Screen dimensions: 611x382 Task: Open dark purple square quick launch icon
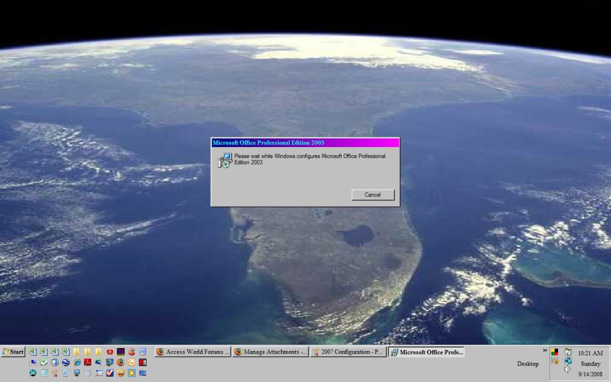click(121, 352)
